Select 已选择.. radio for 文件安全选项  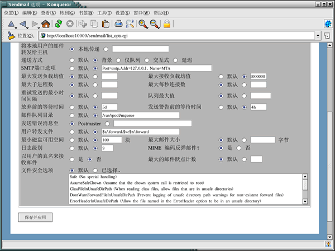click(95, 171)
